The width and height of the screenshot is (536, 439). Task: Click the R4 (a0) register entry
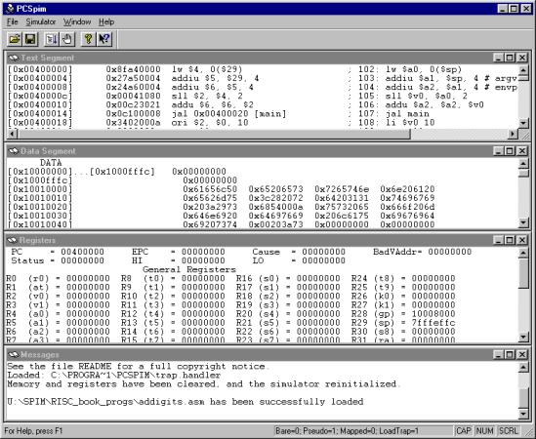click(x=58, y=314)
